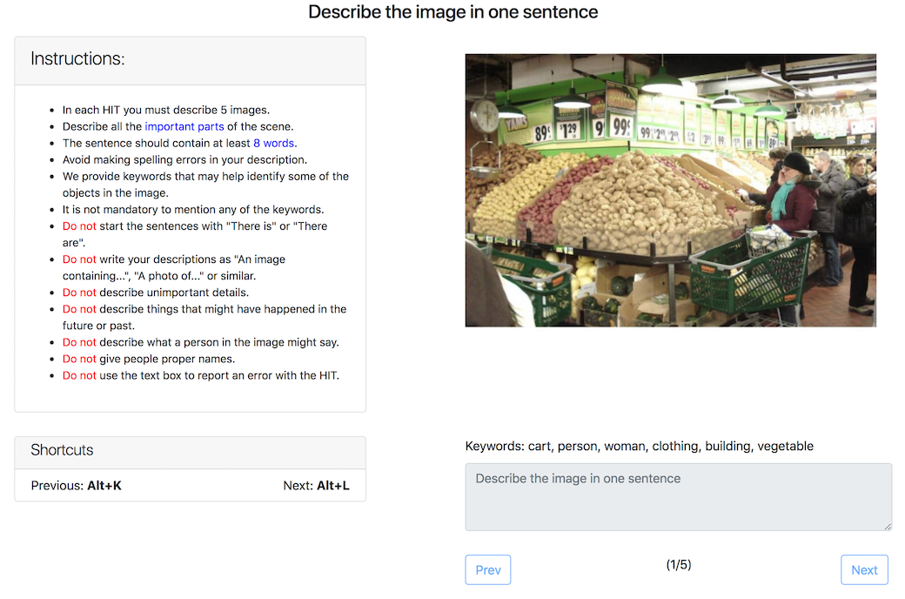Click the "In each HIT" instruction line

pos(166,110)
